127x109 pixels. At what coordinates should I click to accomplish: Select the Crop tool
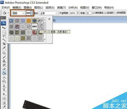point(4,44)
